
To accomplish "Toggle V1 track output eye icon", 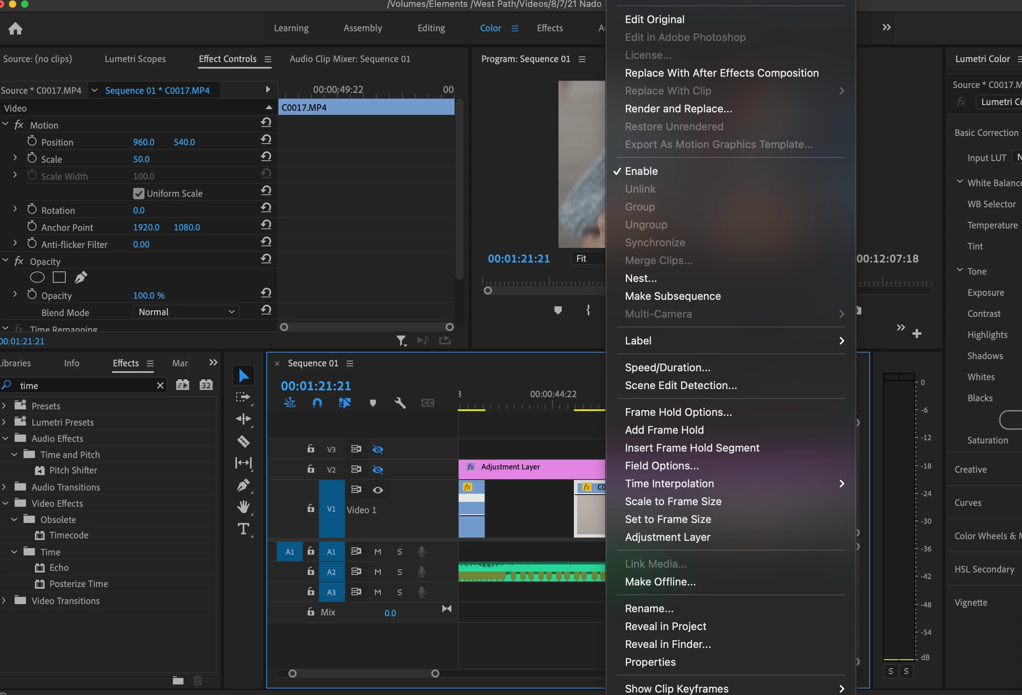I will (378, 490).
